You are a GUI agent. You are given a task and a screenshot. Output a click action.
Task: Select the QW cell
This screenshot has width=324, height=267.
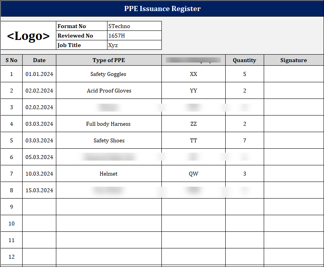coord(194,174)
